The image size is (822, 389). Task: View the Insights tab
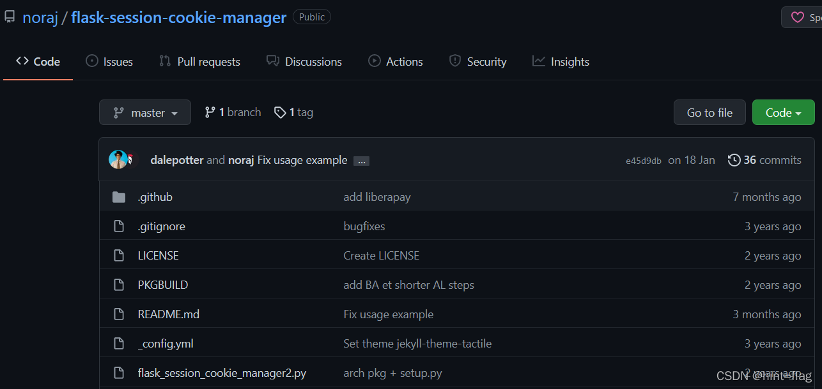click(561, 62)
